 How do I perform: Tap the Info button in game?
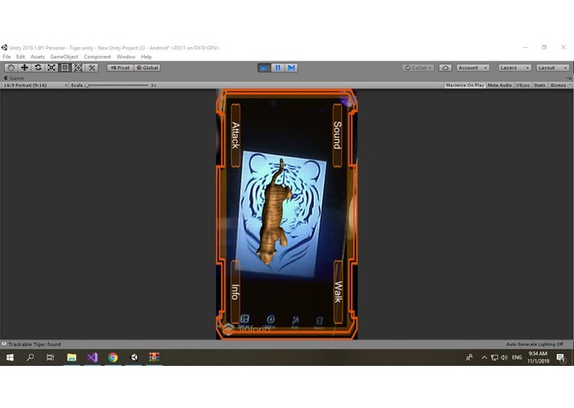pyautogui.click(x=235, y=292)
